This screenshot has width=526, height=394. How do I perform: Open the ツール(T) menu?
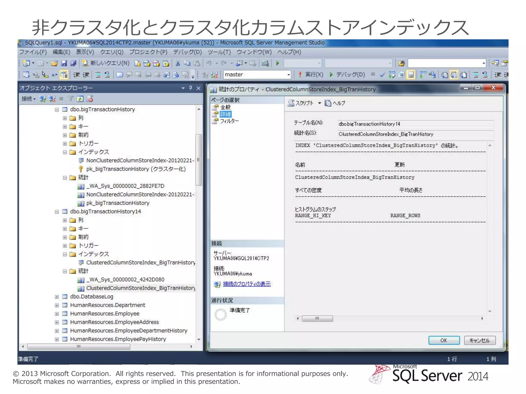pos(219,52)
